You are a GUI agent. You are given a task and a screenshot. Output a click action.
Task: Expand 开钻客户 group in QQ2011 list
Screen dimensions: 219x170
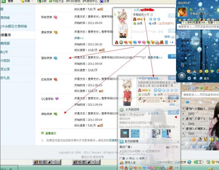pyautogui.click(x=191, y=51)
